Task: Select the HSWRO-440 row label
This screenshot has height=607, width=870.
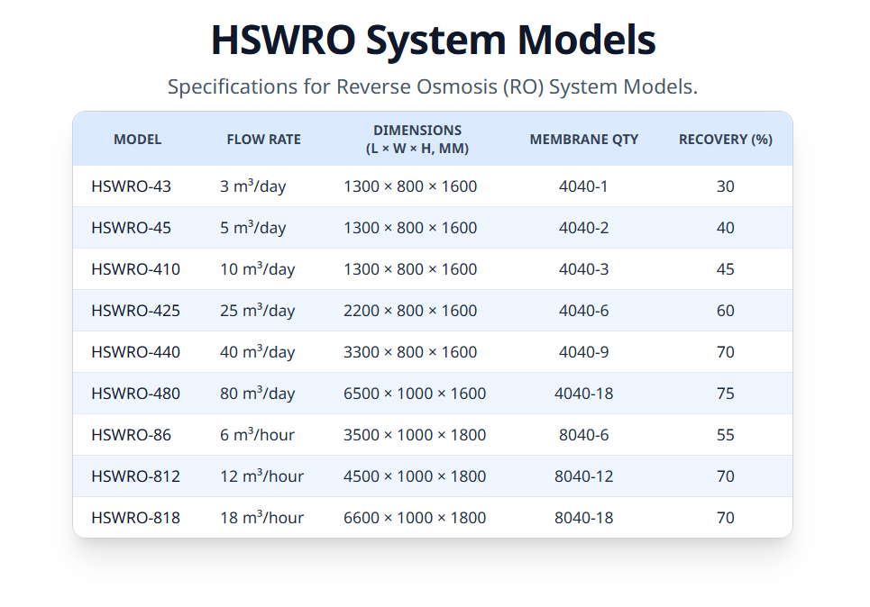Action: (135, 352)
